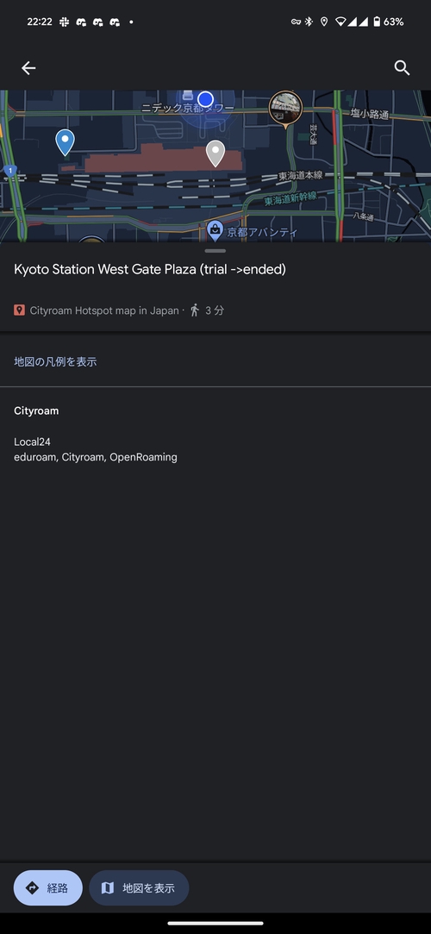Click the Cityroam Hotspot map red pin icon
431x934 pixels.
coord(20,310)
